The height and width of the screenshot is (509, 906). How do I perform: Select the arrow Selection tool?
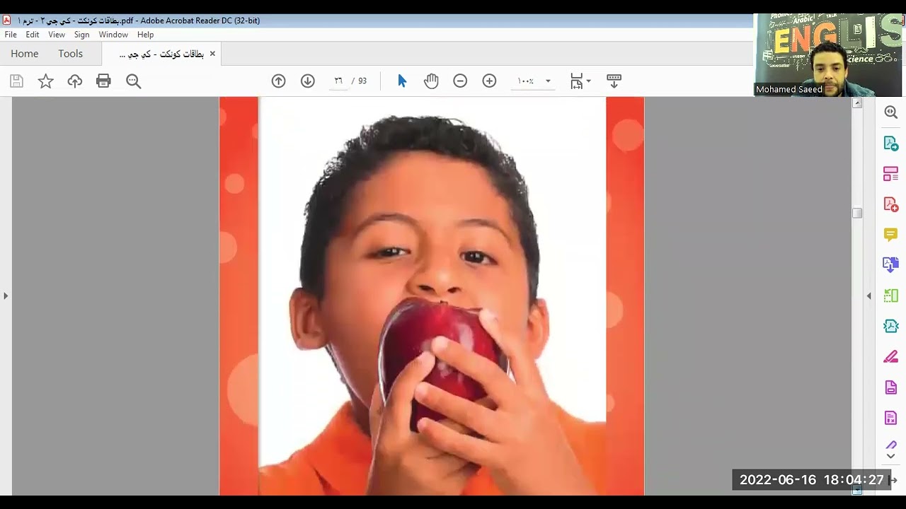tap(402, 81)
